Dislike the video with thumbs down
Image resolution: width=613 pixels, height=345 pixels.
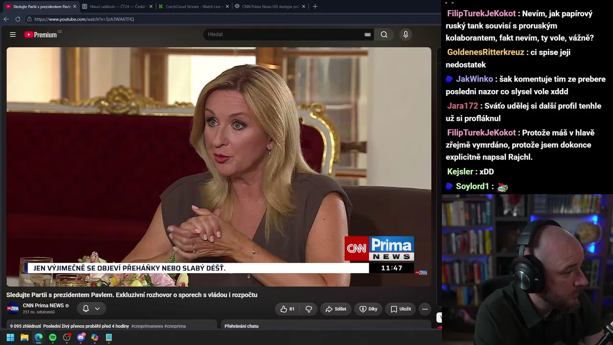(309, 309)
